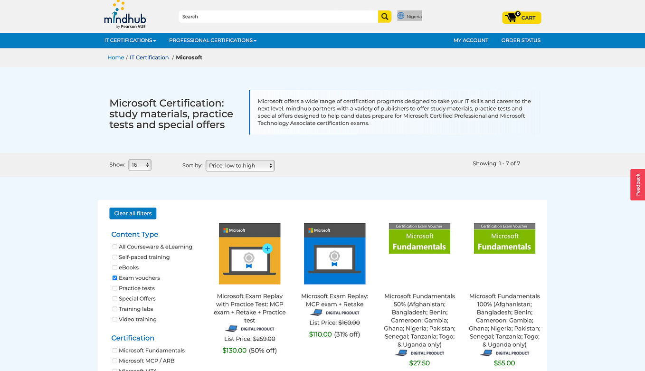Click the struck-through $160.00 list price

coord(349,323)
